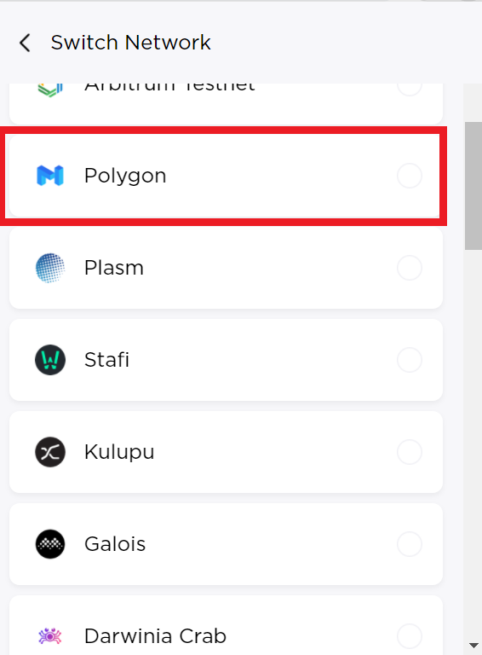This screenshot has height=655, width=482.
Task: Click the Arbitrum Testnet icon
Action: pos(50,89)
